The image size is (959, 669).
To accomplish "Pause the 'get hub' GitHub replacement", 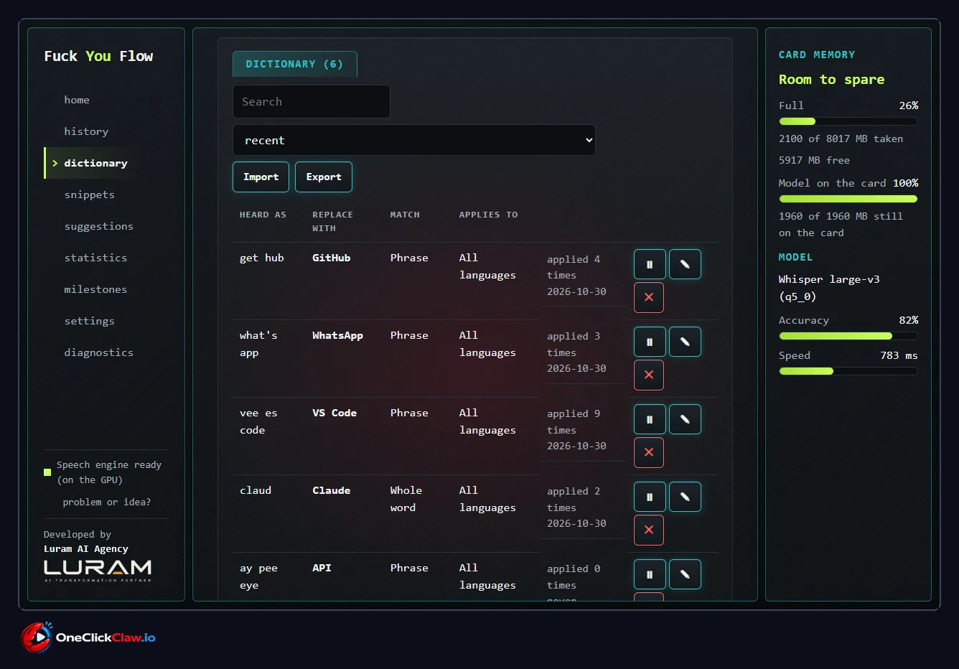I will (x=650, y=264).
